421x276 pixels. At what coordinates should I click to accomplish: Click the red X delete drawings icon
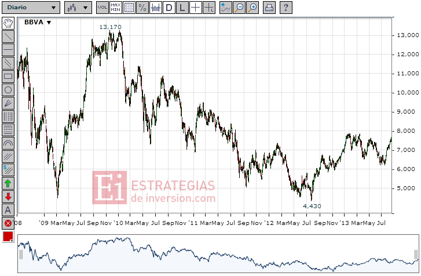tap(8, 223)
